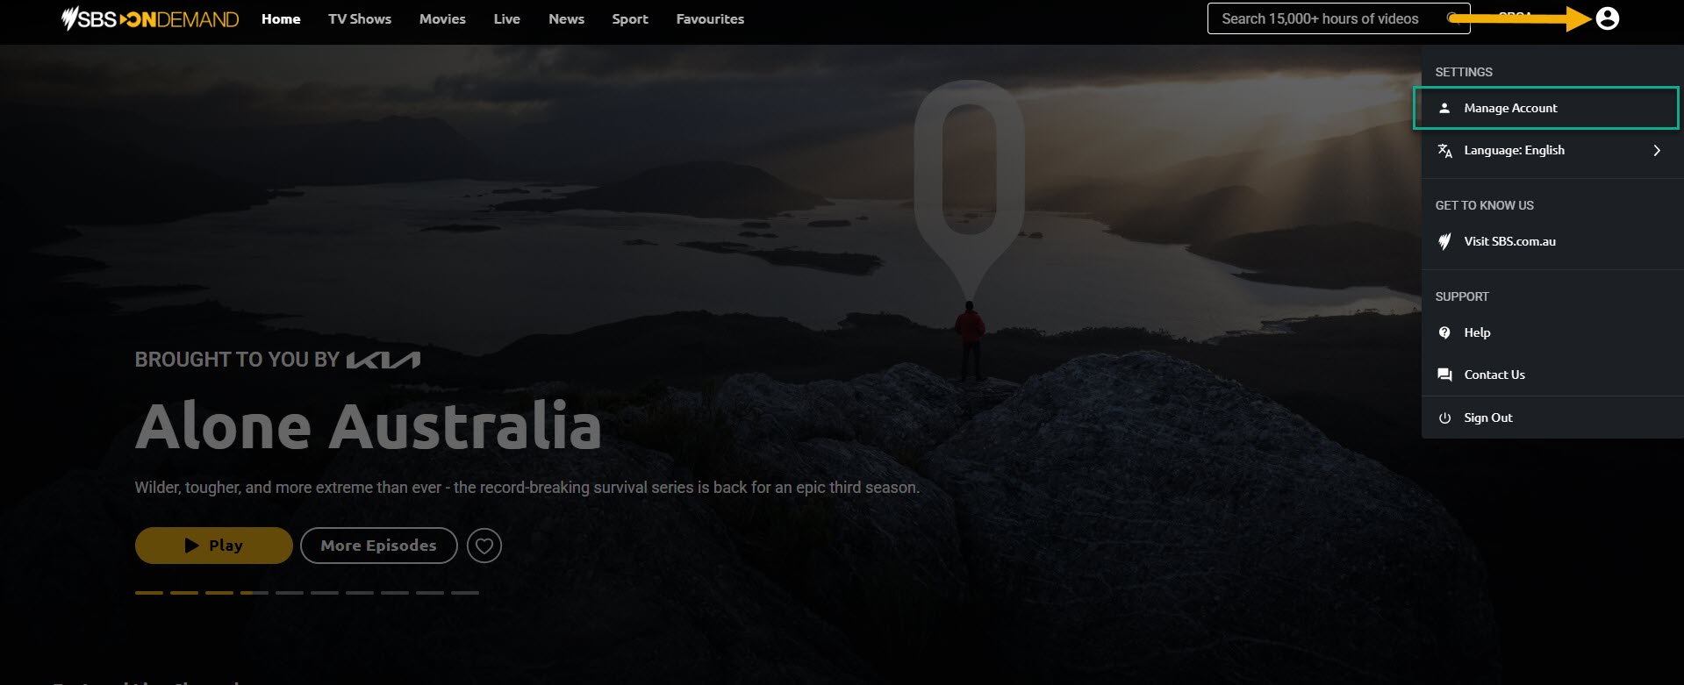The image size is (1684, 685).
Task: Click the Help question mark icon
Action: [1444, 332]
